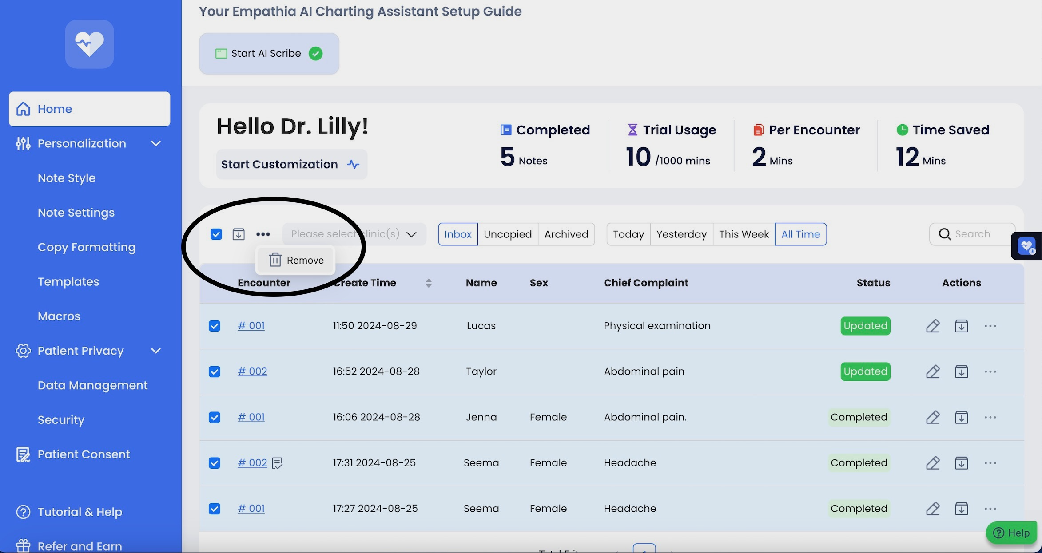Viewport: 1042px width, 553px height.
Task: Switch to the Archived tab
Action: pyautogui.click(x=566, y=234)
